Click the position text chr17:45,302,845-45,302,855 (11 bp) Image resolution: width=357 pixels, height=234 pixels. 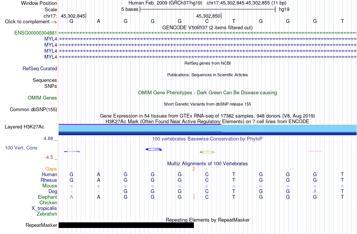pyautogui.click(x=247, y=3)
